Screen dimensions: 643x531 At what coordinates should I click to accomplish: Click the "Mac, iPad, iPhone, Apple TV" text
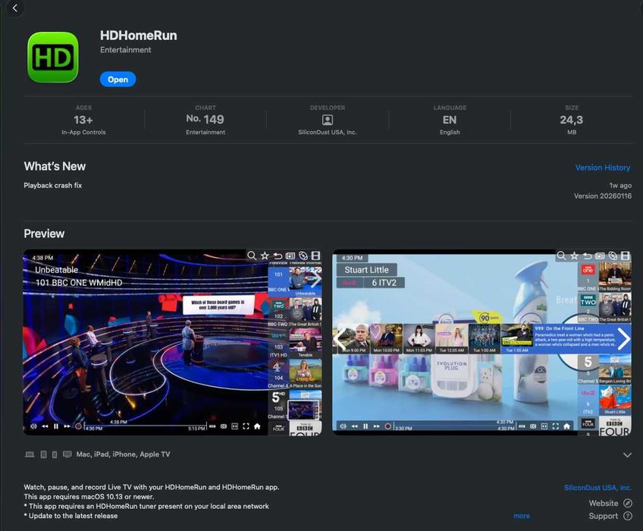coord(123,454)
